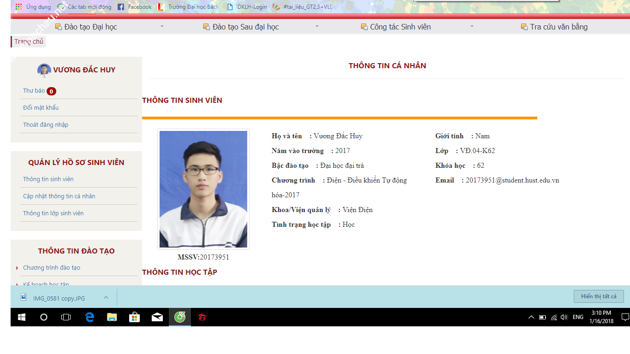This screenshot has width=630, height=354.
Task: Click the Đổi mật khẩu link
Action: tap(41, 108)
